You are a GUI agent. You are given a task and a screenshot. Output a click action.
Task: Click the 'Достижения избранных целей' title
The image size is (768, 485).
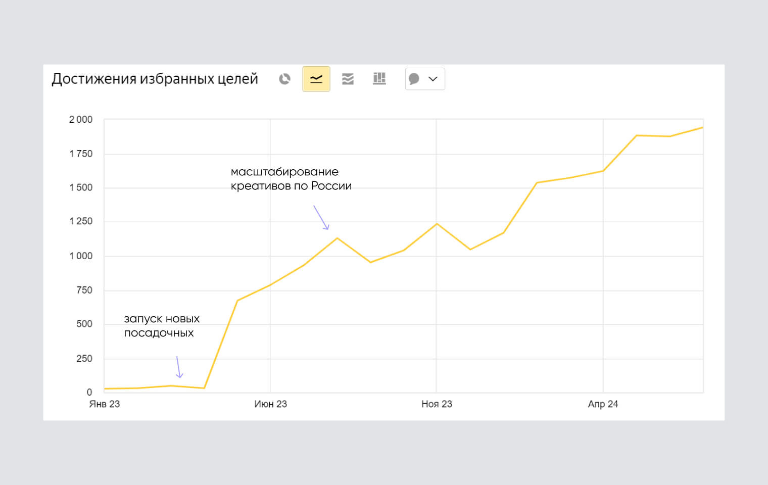click(155, 79)
